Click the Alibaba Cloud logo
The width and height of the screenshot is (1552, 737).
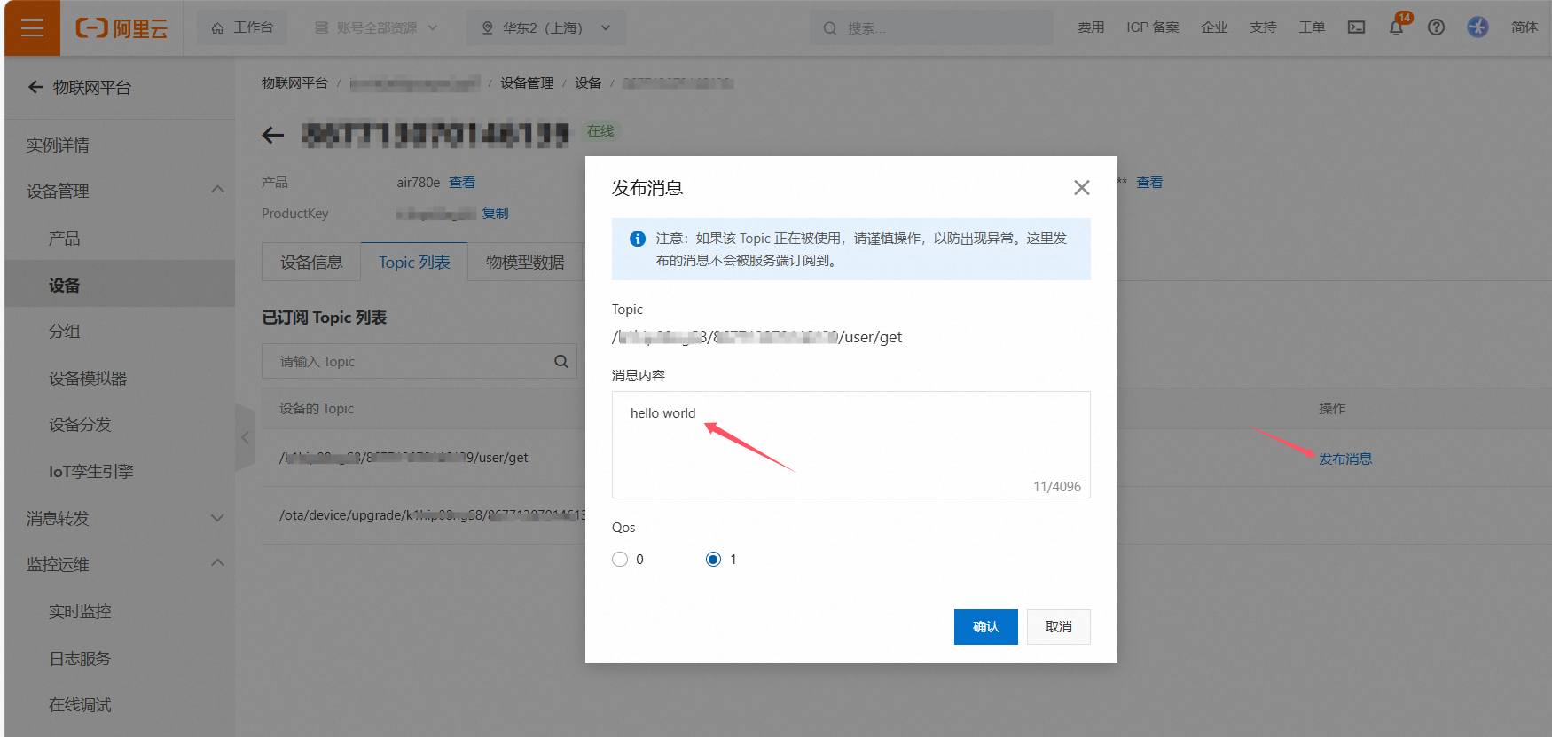click(x=121, y=28)
